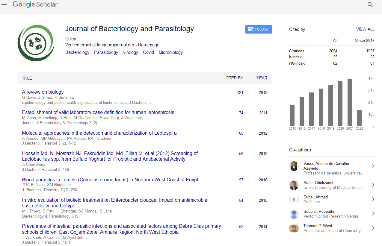This screenshot has width=382, height=246.
Task: Click the 'Co-authors' section heading
Action: click(300, 150)
